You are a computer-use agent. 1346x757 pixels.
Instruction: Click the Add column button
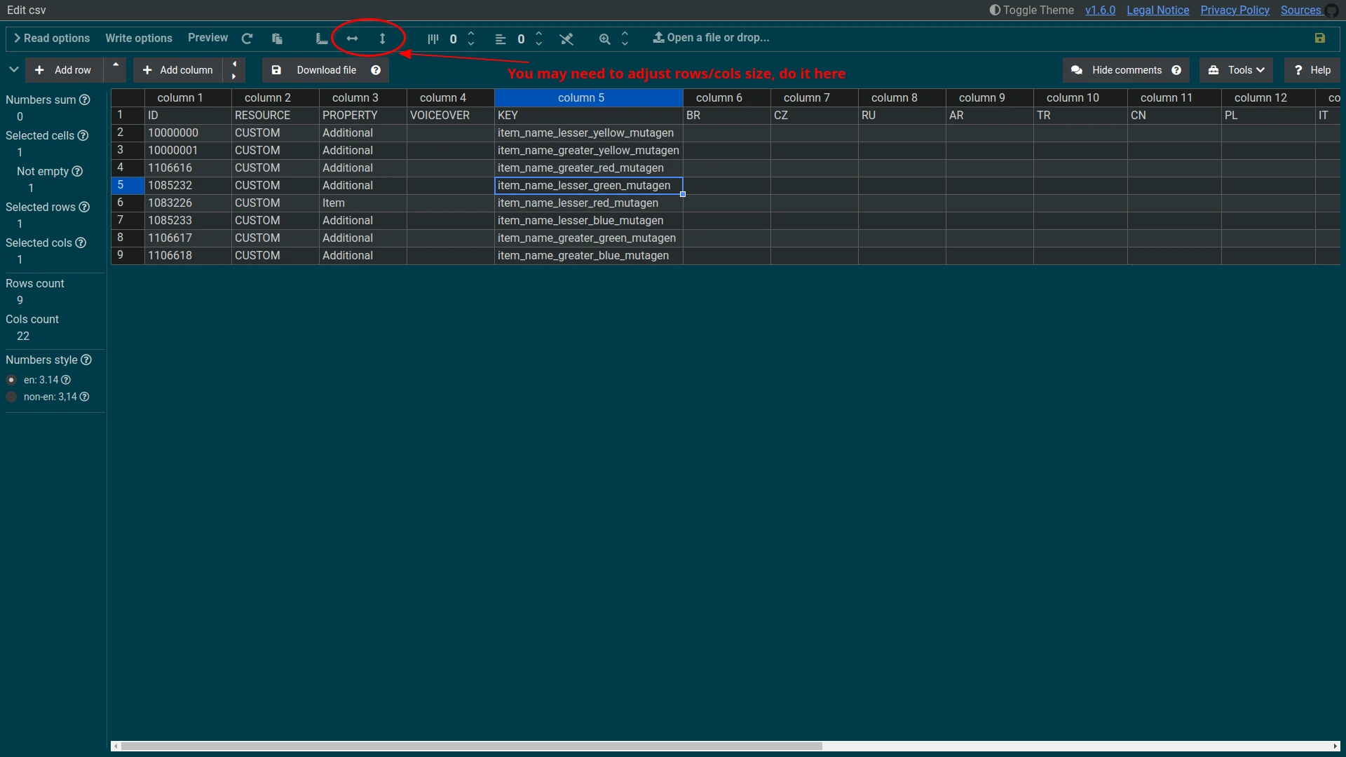(178, 70)
